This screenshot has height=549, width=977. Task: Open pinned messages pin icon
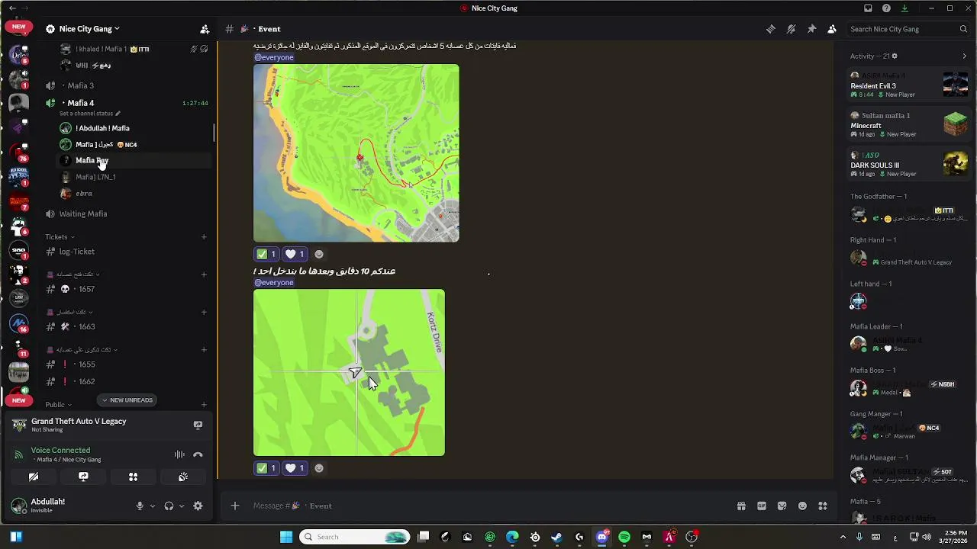[811, 29]
